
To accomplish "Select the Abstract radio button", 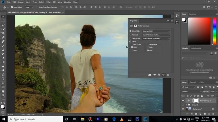I will coord(130,35).
